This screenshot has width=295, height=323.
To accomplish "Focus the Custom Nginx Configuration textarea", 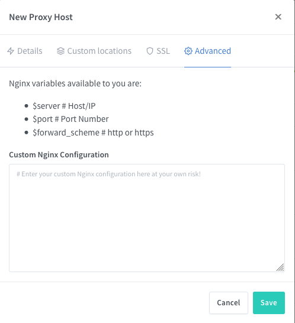I will (147, 218).
